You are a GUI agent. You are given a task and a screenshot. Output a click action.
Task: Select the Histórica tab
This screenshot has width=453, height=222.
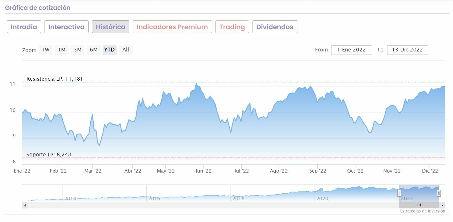111,27
